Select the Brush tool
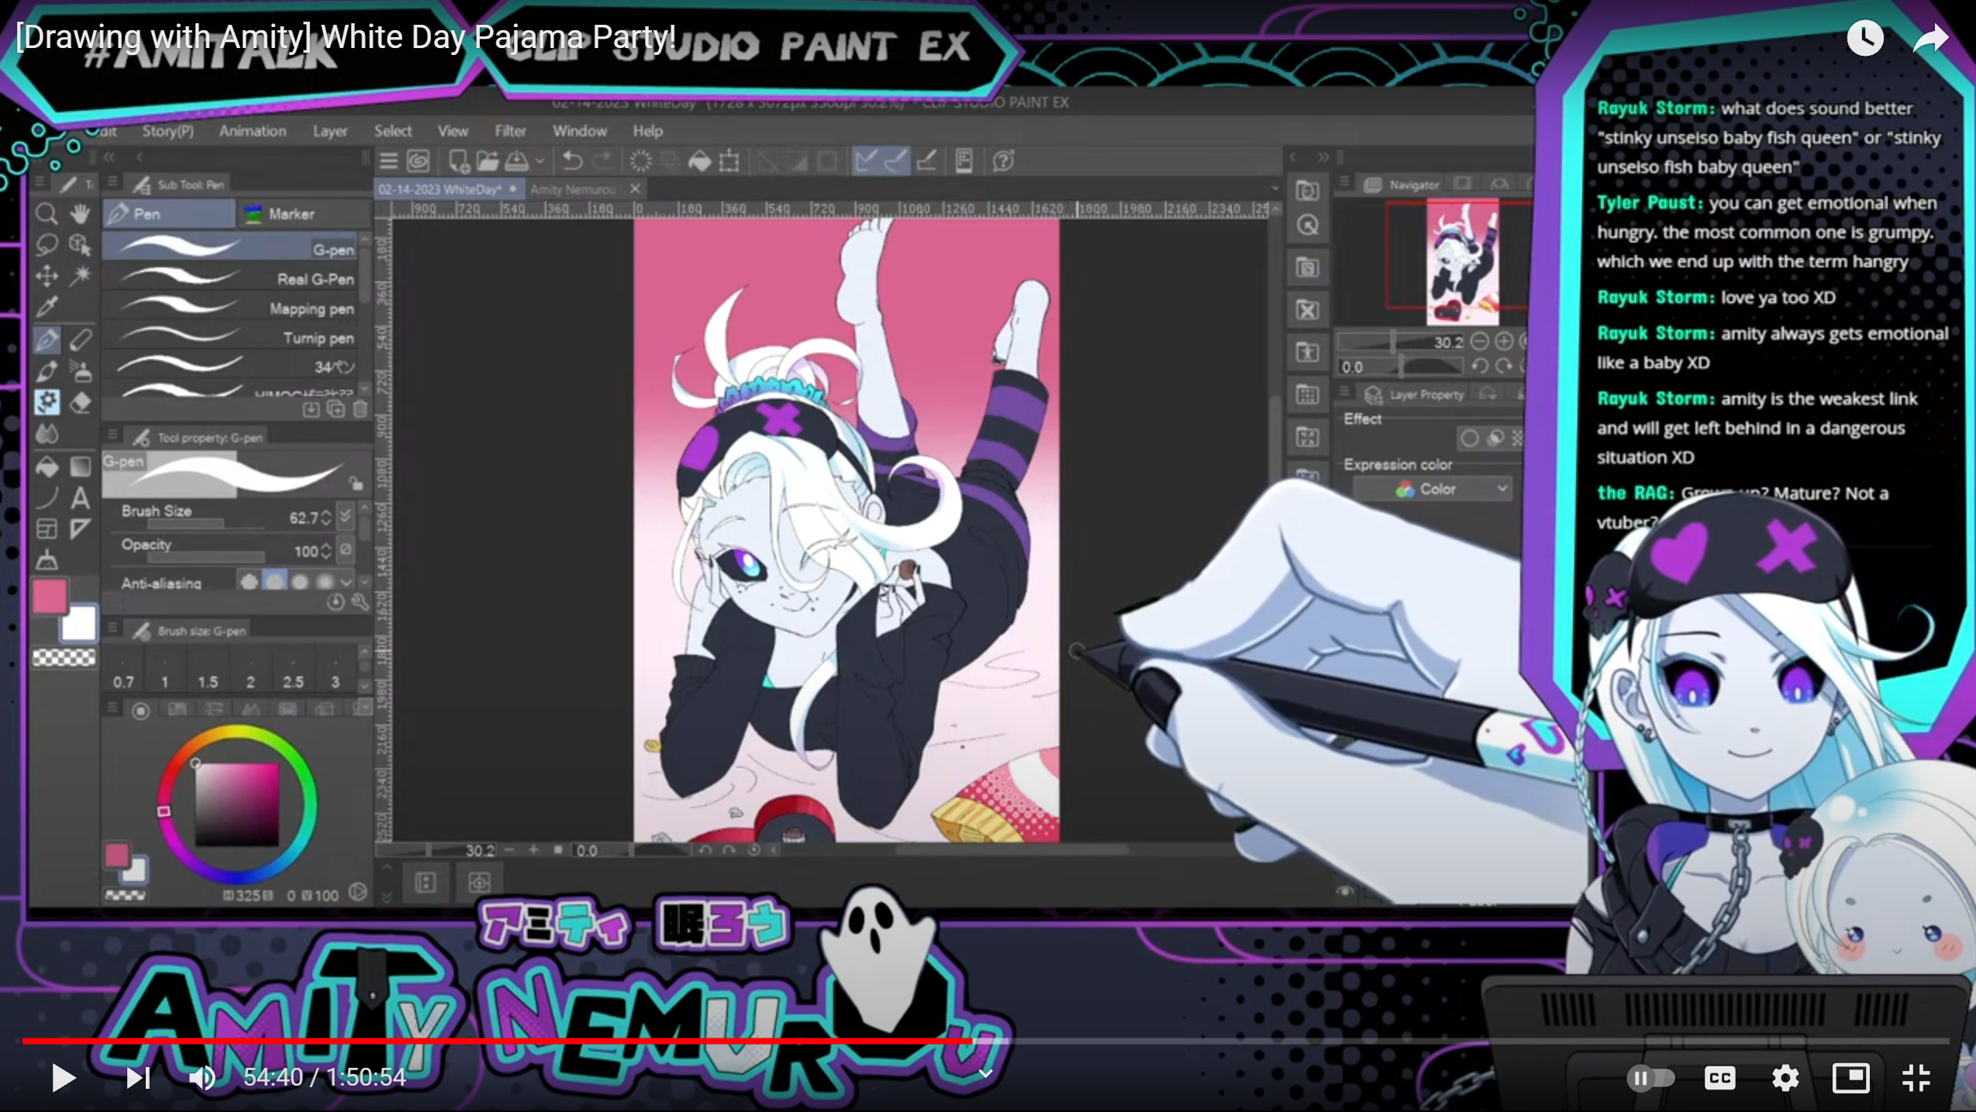The image size is (1976, 1112). (47, 371)
